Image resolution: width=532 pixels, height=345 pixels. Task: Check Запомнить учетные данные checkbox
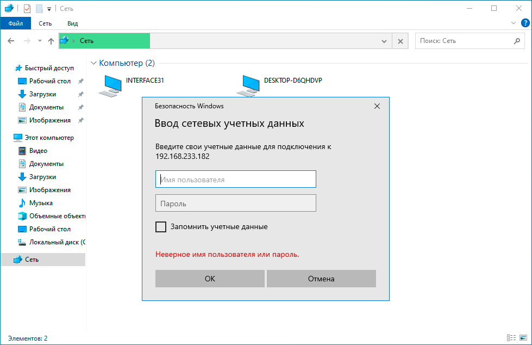(161, 227)
